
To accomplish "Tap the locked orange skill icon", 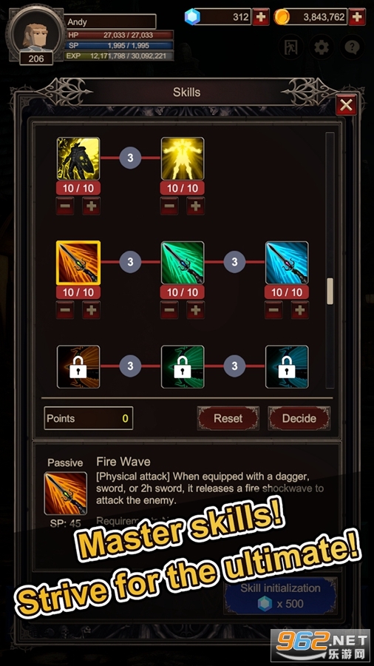I will click(x=78, y=366).
